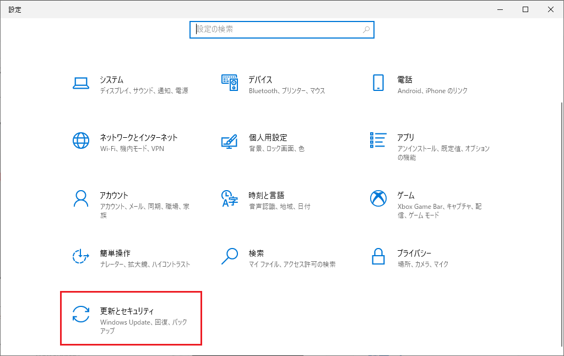Click the Apps list icon
The height and width of the screenshot is (356, 564).
pos(378,141)
